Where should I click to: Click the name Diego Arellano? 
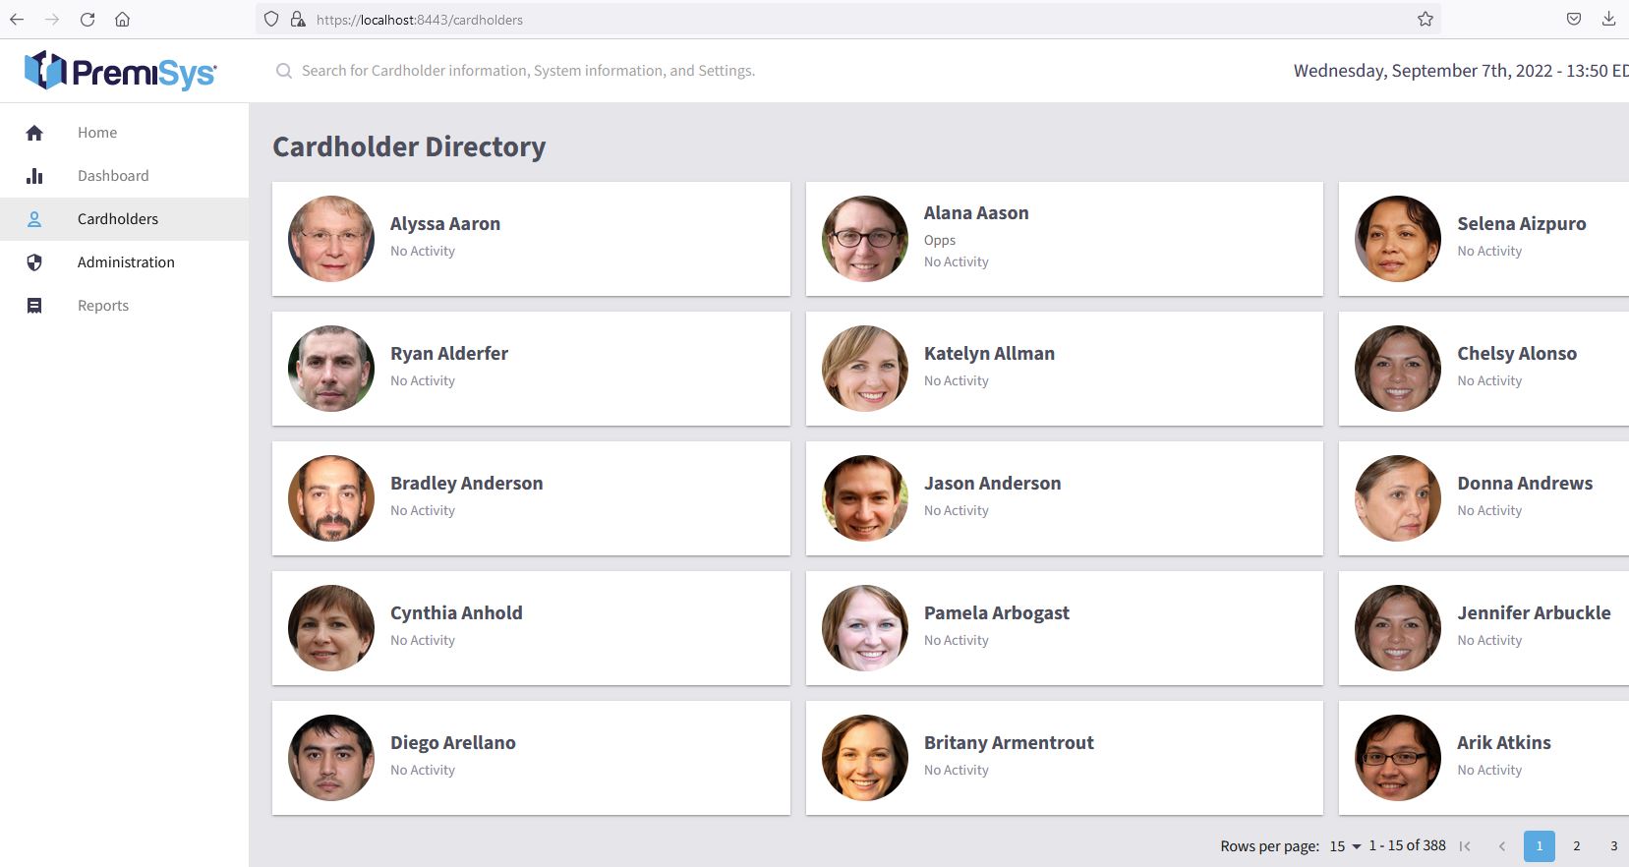(453, 743)
